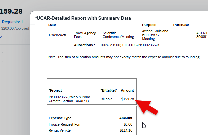The width and height of the screenshot is (208, 135).
Task: Click the $0.00 invoice amount
Action: 128,124
